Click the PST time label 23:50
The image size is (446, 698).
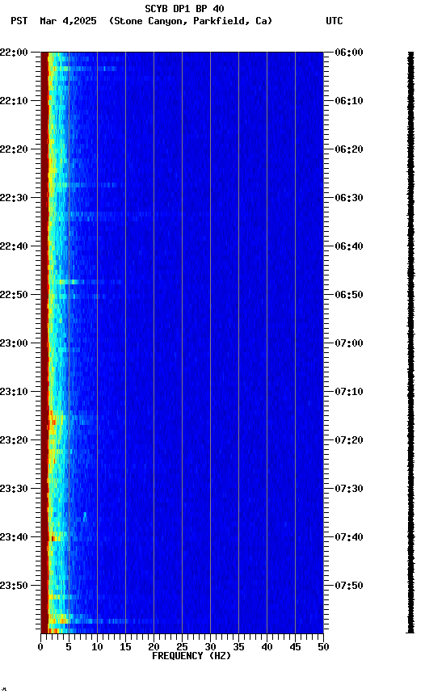pos(14,586)
